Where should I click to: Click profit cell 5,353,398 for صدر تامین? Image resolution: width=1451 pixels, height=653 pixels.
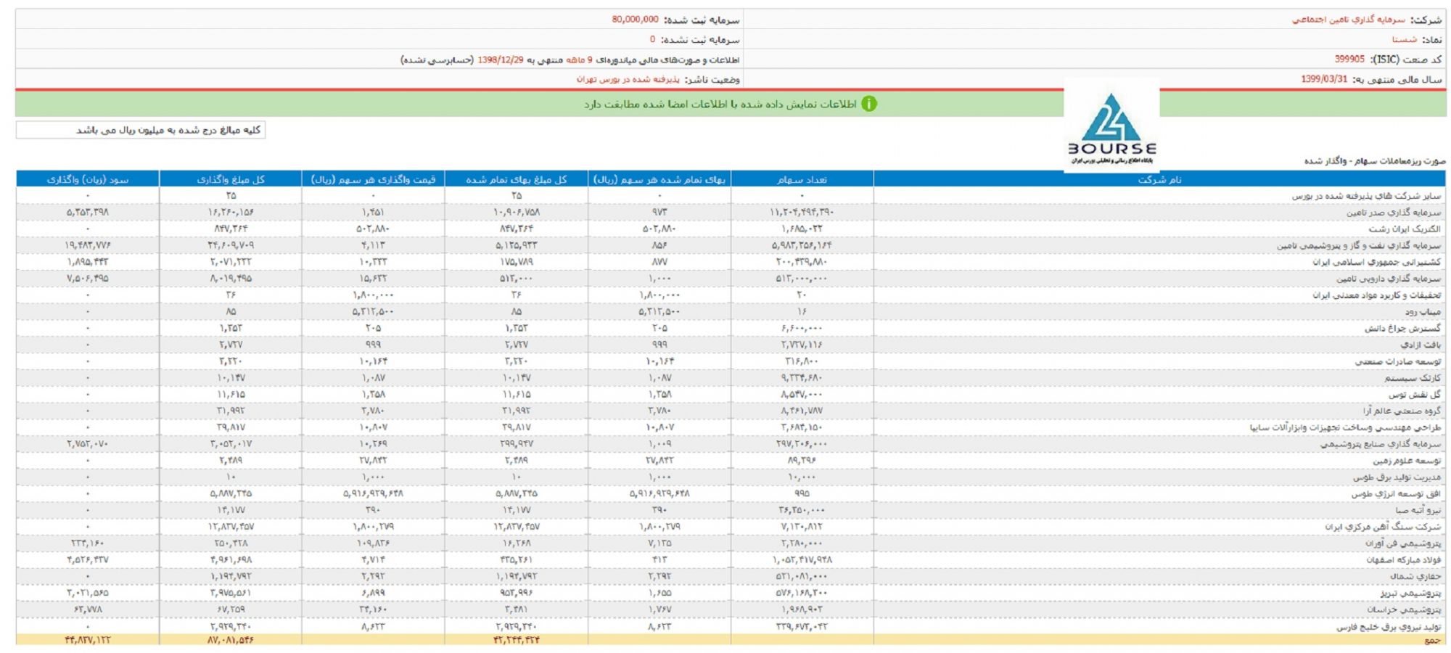(x=88, y=213)
